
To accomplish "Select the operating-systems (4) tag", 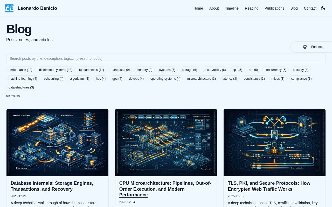I will (x=165, y=79).
